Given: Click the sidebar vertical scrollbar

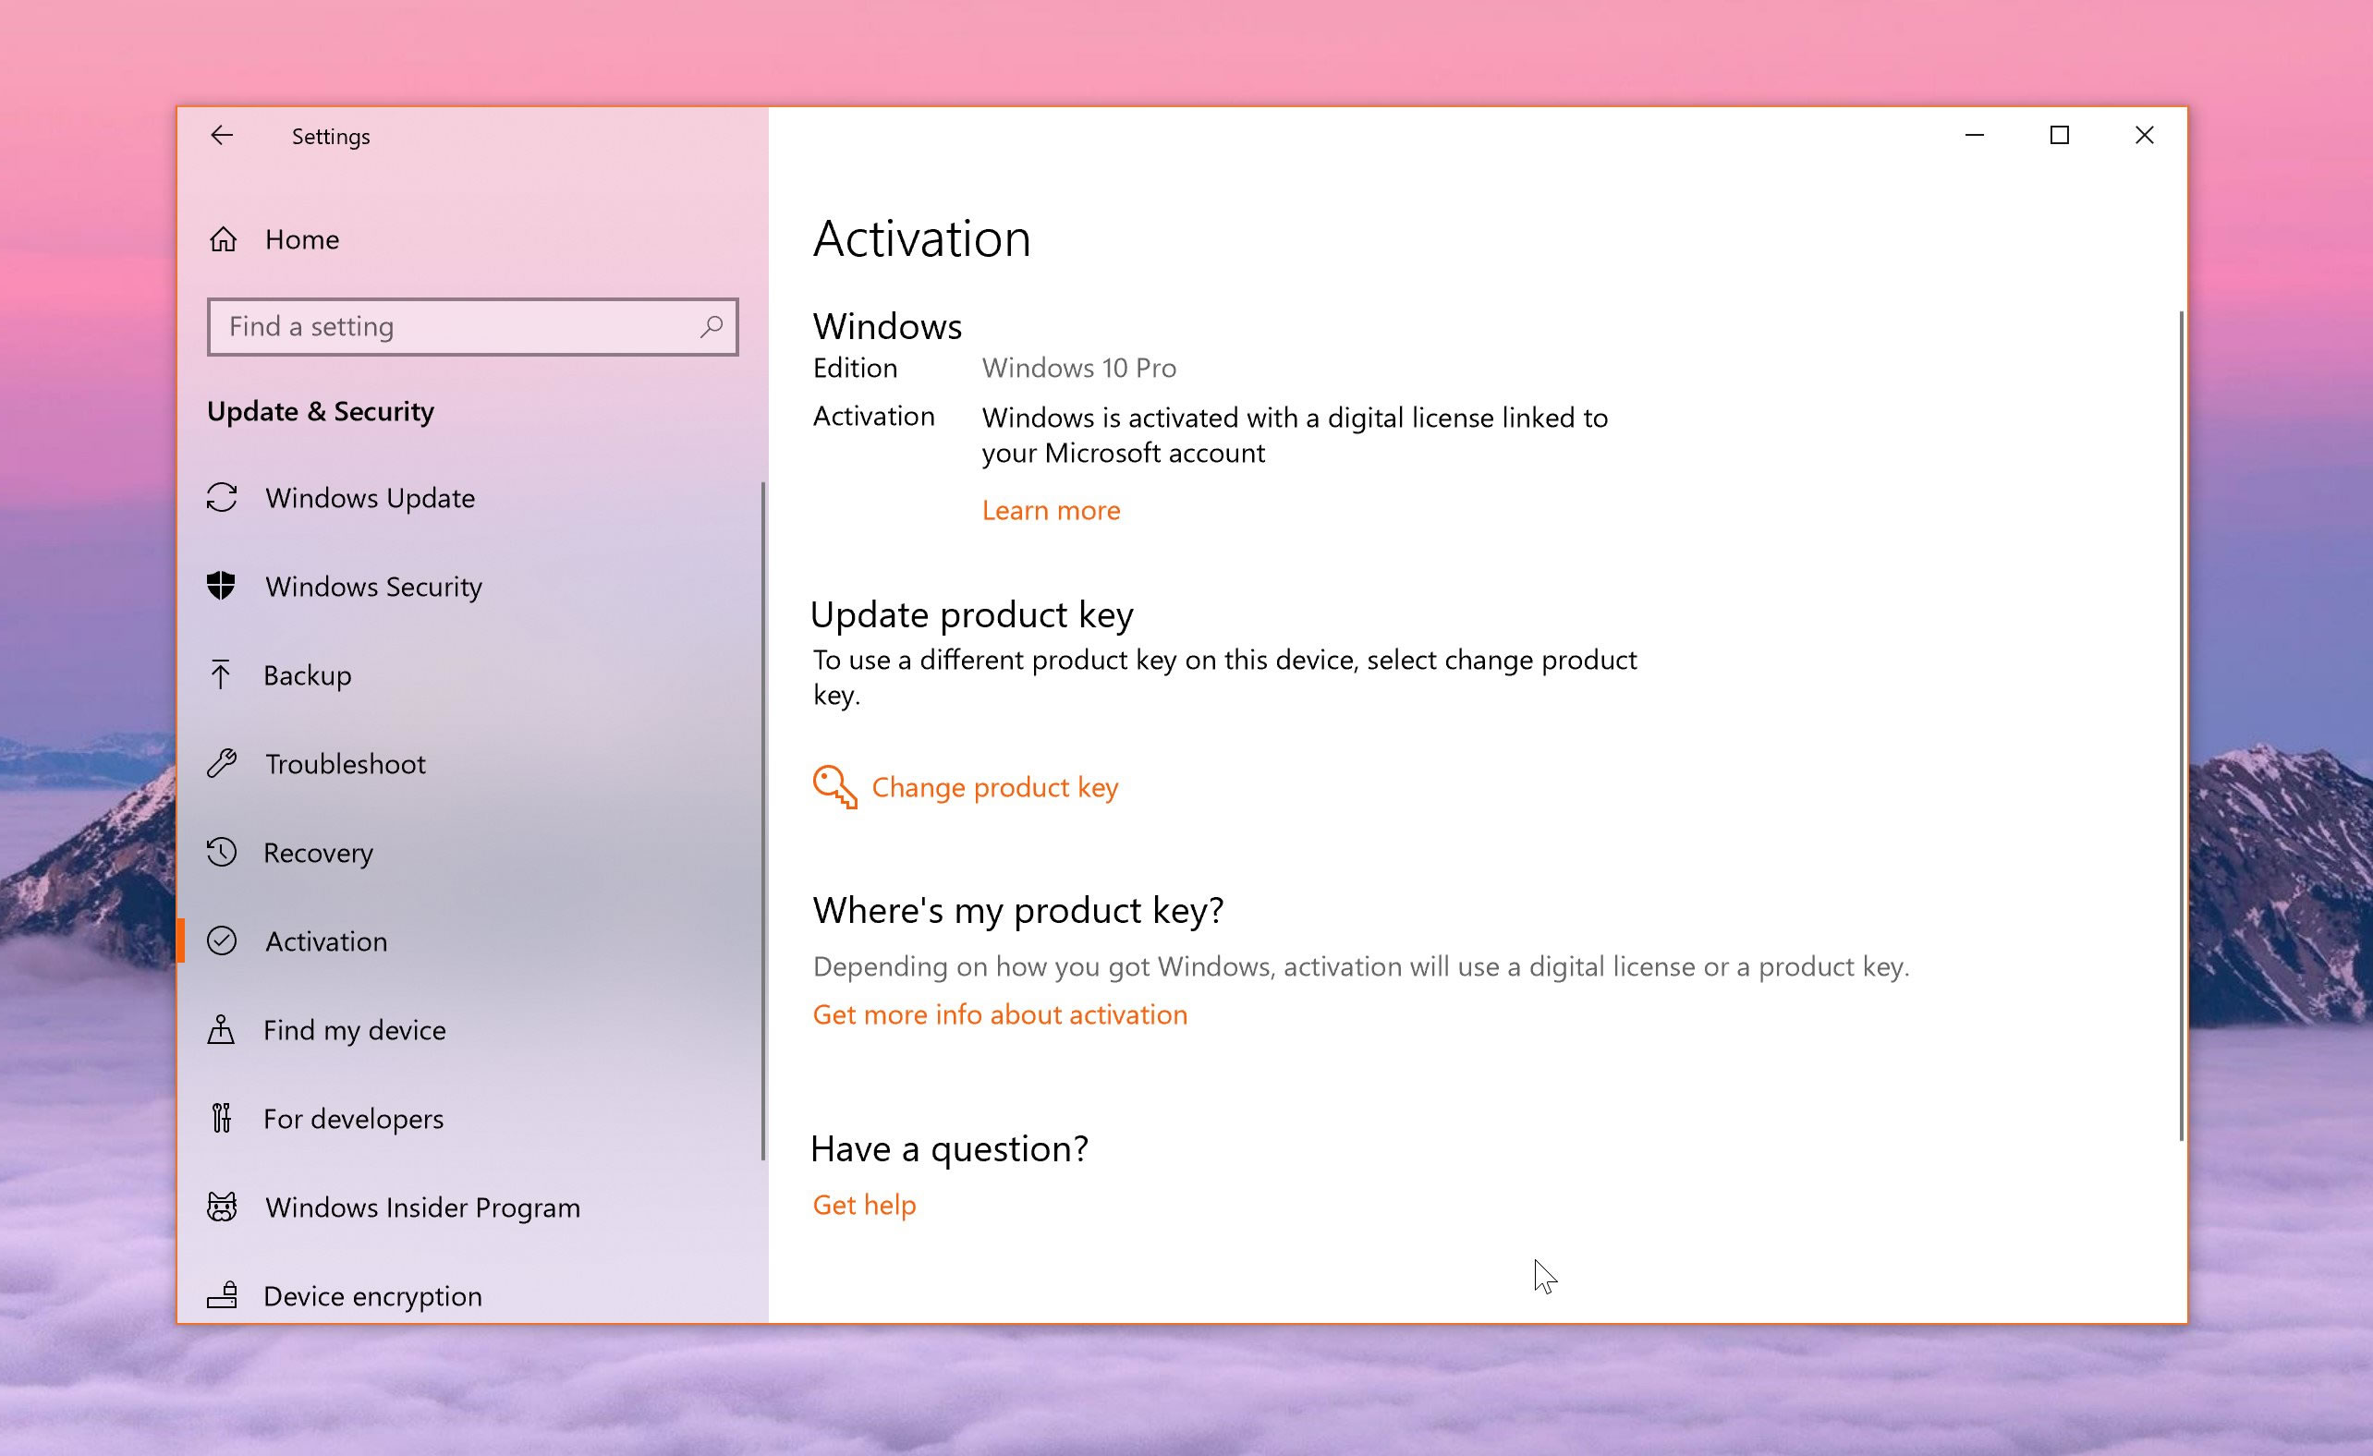Looking at the screenshot, I should tap(762, 820).
